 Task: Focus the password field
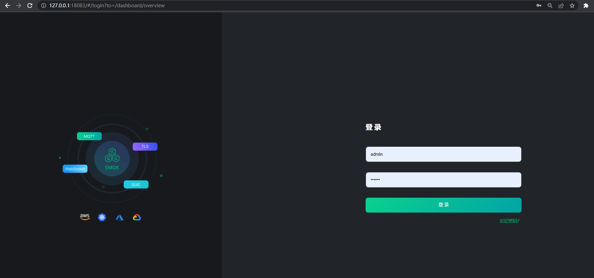(x=444, y=180)
